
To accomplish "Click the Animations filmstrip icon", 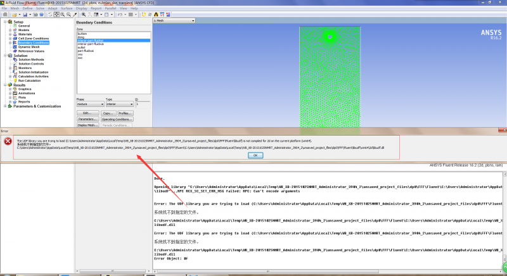I will (15, 93).
